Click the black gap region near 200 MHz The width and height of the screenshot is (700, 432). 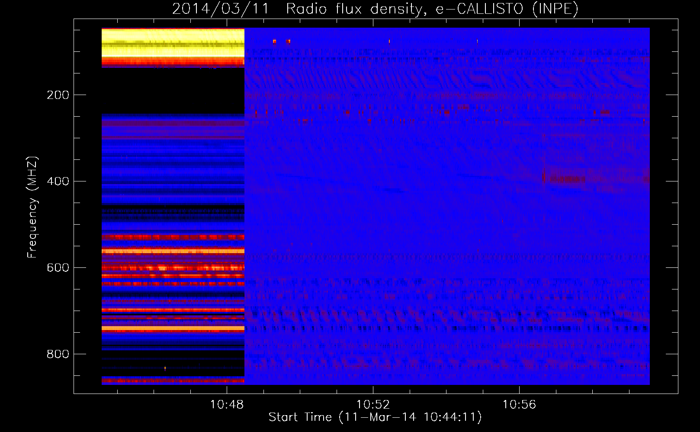pos(173,91)
